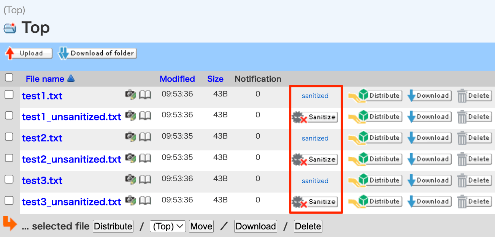Image resolution: width=495 pixels, height=237 pixels.
Task: Open the book icon for test3.txt
Action: click(x=145, y=180)
